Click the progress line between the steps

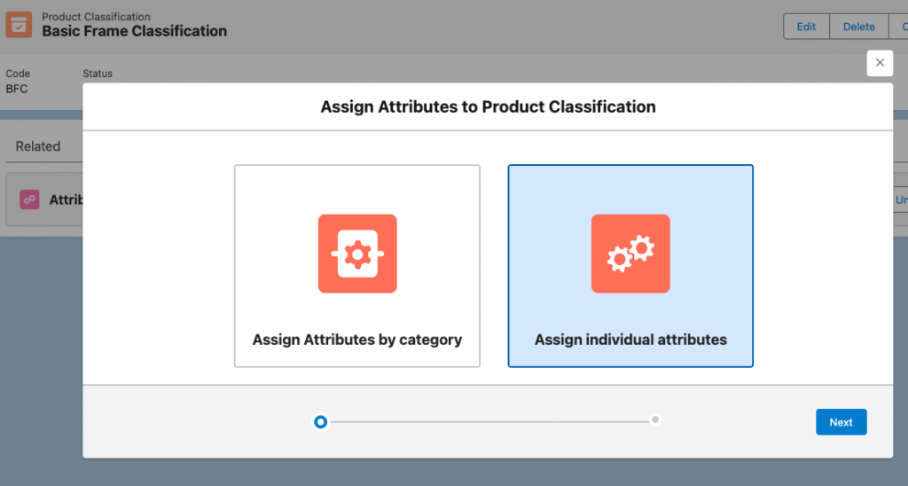tap(488, 422)
